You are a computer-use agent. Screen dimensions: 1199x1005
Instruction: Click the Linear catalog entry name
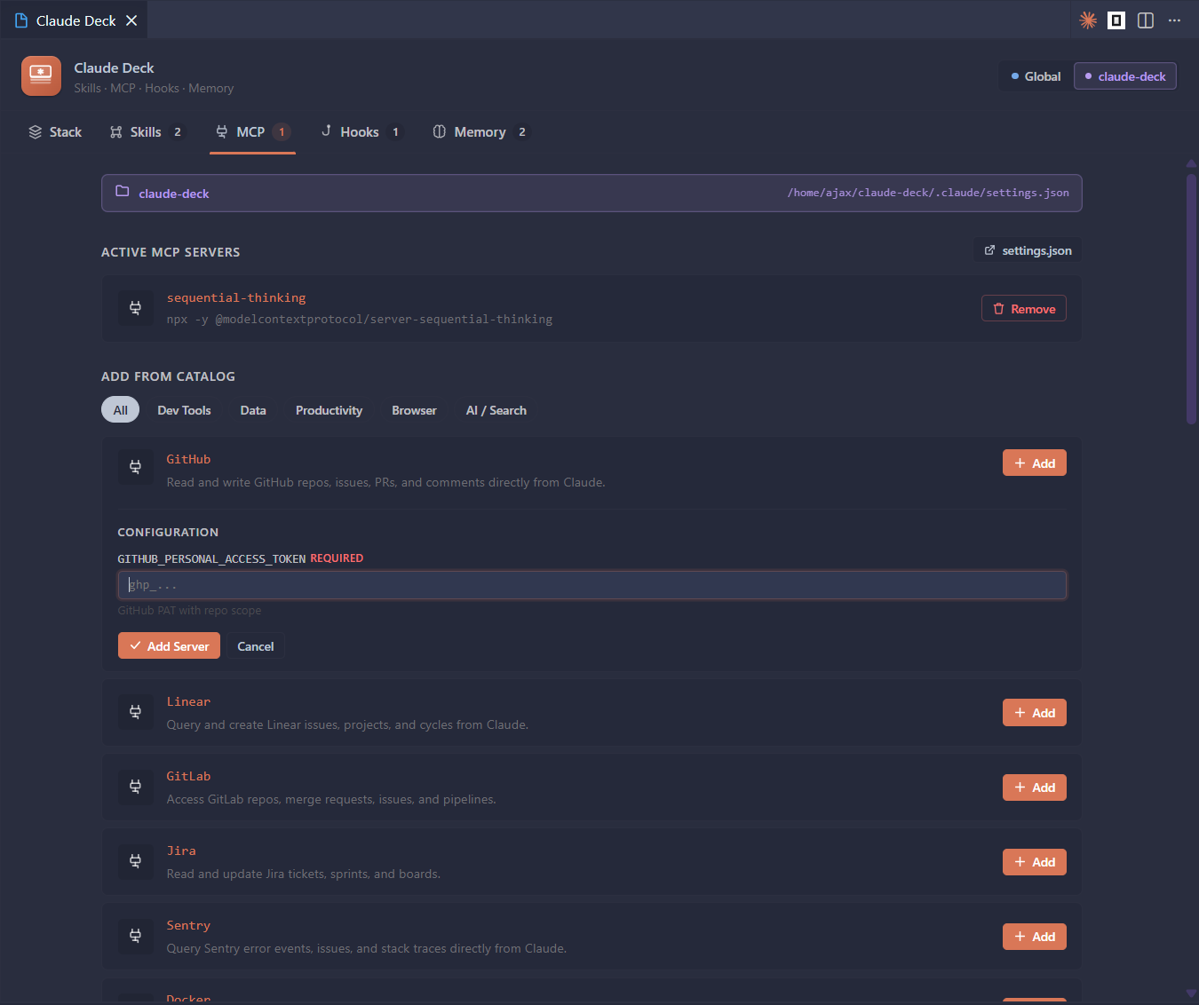[x=188, y=701]
